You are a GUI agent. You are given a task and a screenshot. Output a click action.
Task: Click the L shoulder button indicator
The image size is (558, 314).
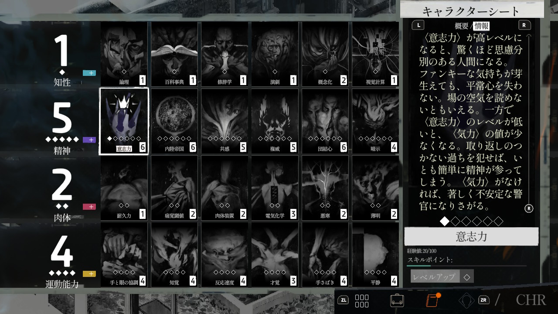point(418,25)
